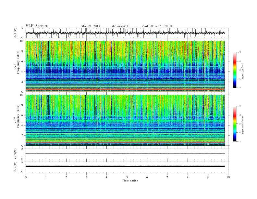Click the "ch.1(V)" waveform axis label
This screenshot has height=199, width=257.
(x=15, y=33)
